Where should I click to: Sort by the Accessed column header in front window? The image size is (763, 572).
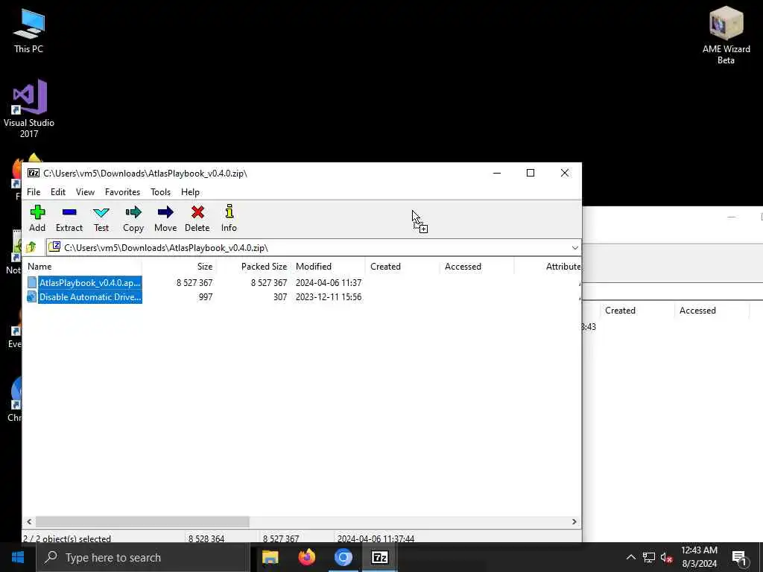477,267
